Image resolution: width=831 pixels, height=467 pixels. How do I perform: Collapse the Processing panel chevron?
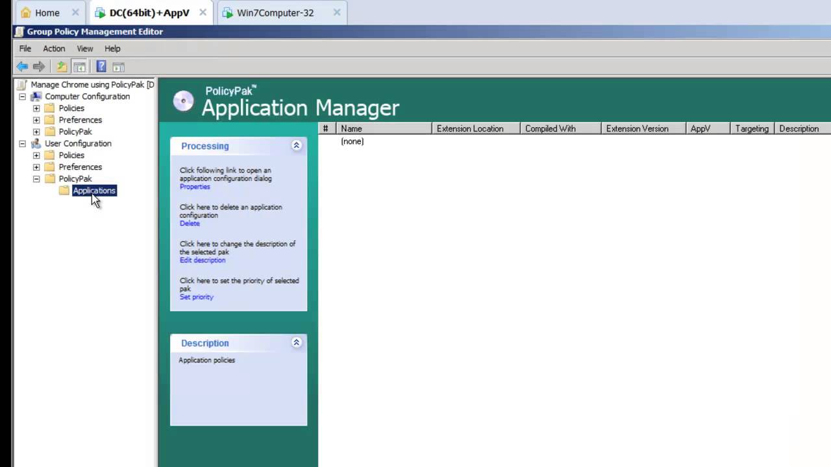tap(296, 145)
